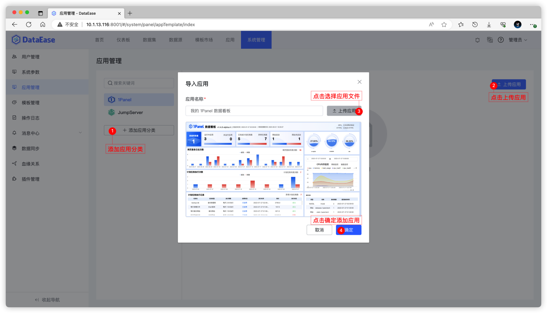This screenshot has height=313, width=547.
Task: Click the language switch icon
Action: click(490, 40)
